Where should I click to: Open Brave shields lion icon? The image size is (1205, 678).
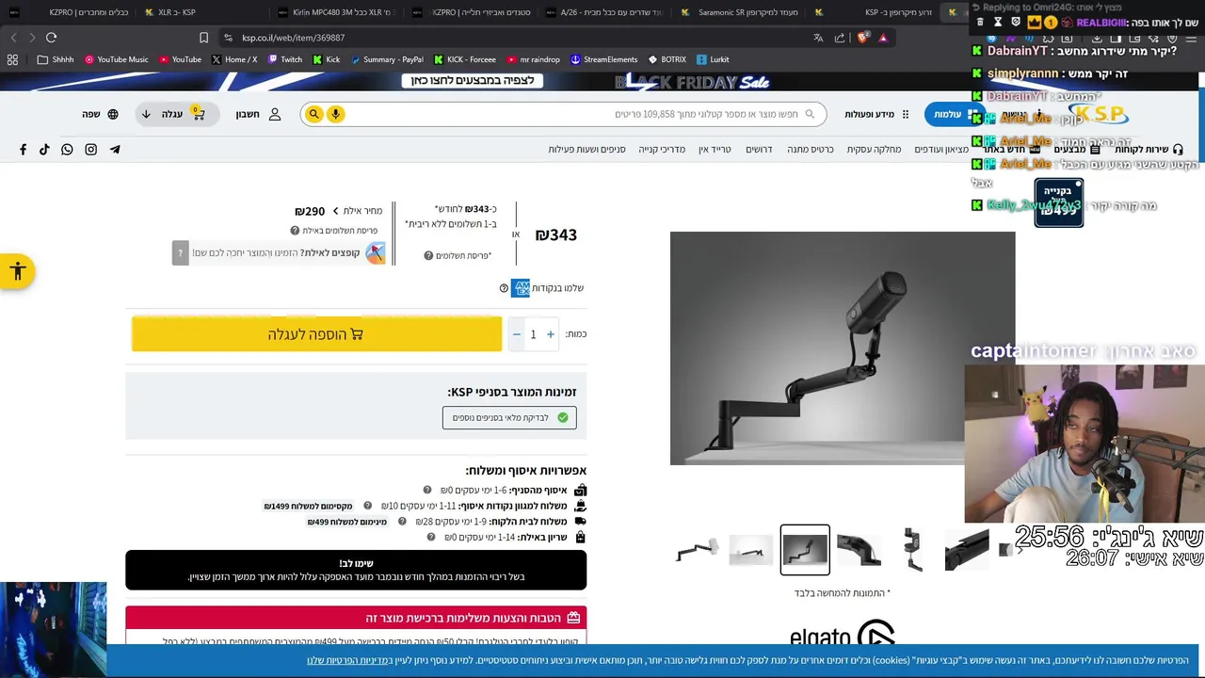click(862, 38)
